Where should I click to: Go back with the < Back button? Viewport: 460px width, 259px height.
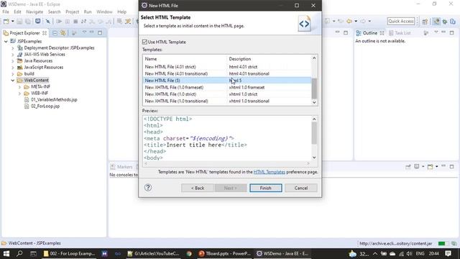point(198,188)
